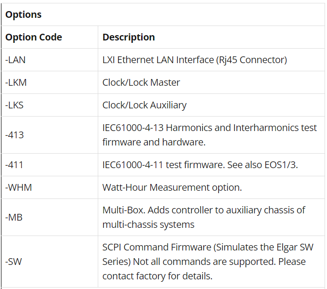This screenshot has width=327, height=289.
Task: Click the SCPI Command Firmware description
Action: (x=208, y=262)
